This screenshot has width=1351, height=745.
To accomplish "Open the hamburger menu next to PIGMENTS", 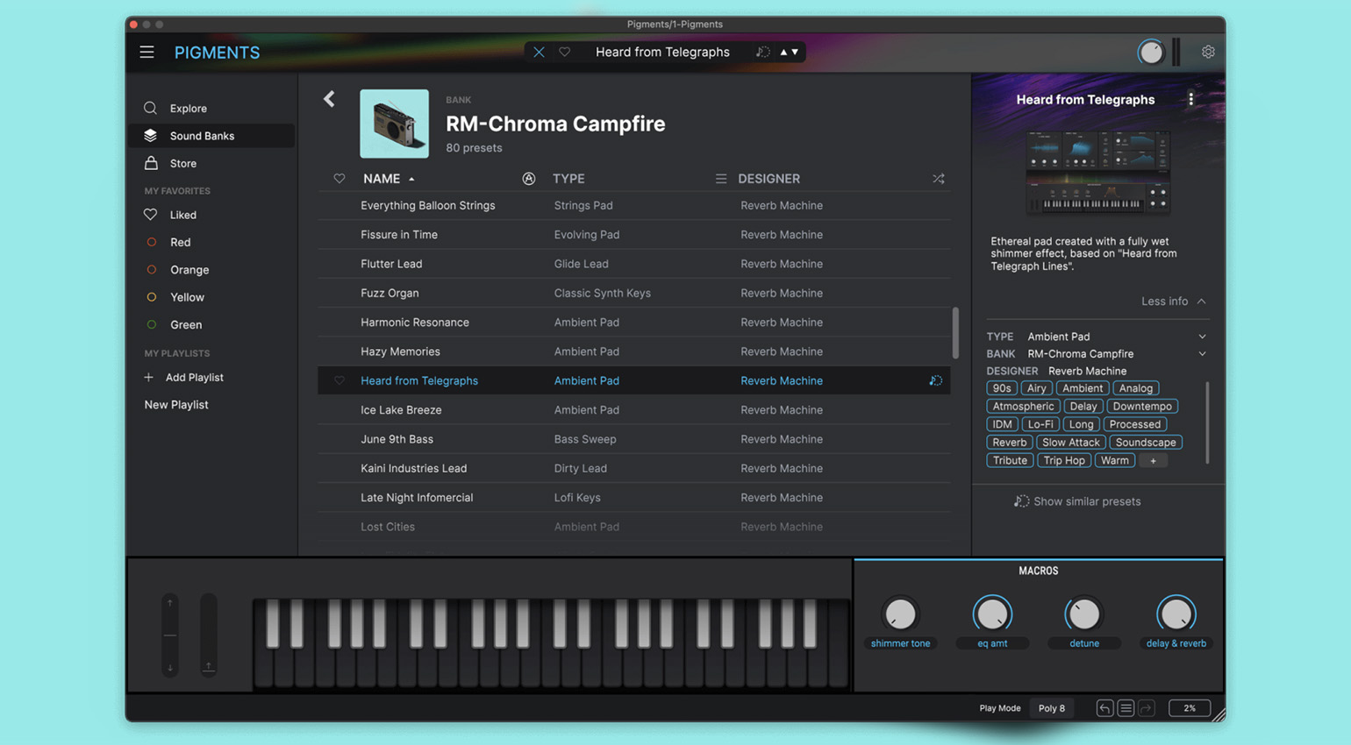I will (147, 52).
